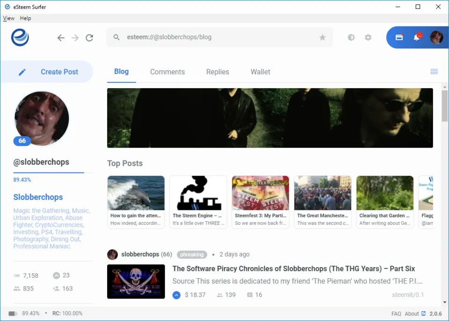This screenshot has width=449, height=321.
Task: Open 'Clearing that Garden' top post
Action: (385, 202)
